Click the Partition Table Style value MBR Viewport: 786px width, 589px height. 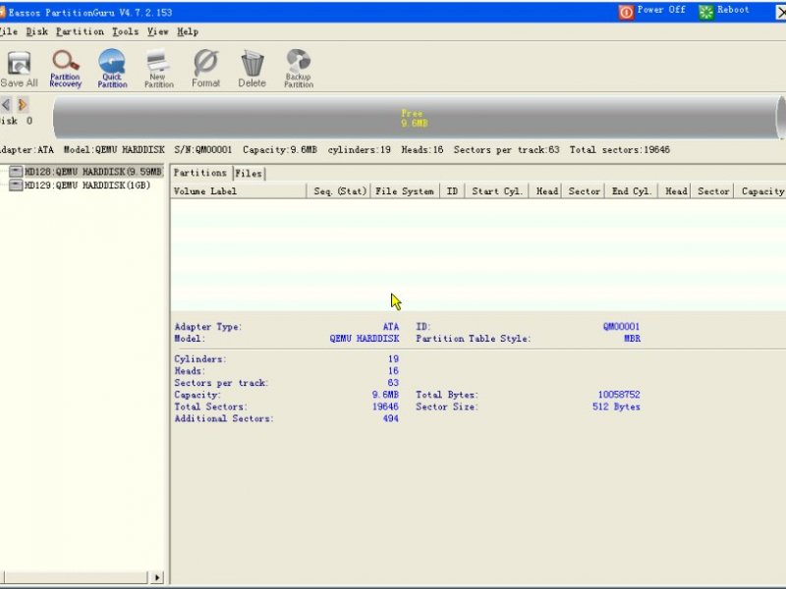coord(632,339)
